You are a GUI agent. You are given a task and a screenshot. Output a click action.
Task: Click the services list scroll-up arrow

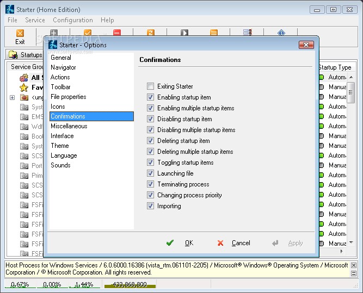(x=351, y=77)
